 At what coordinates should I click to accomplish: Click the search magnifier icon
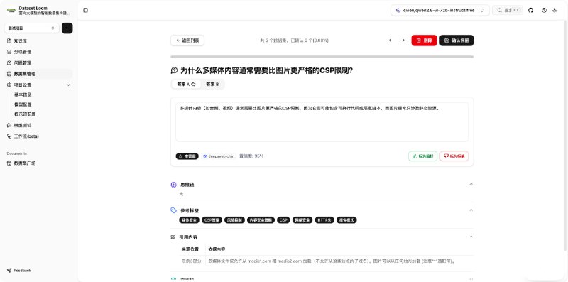click(x=500, y=10)
